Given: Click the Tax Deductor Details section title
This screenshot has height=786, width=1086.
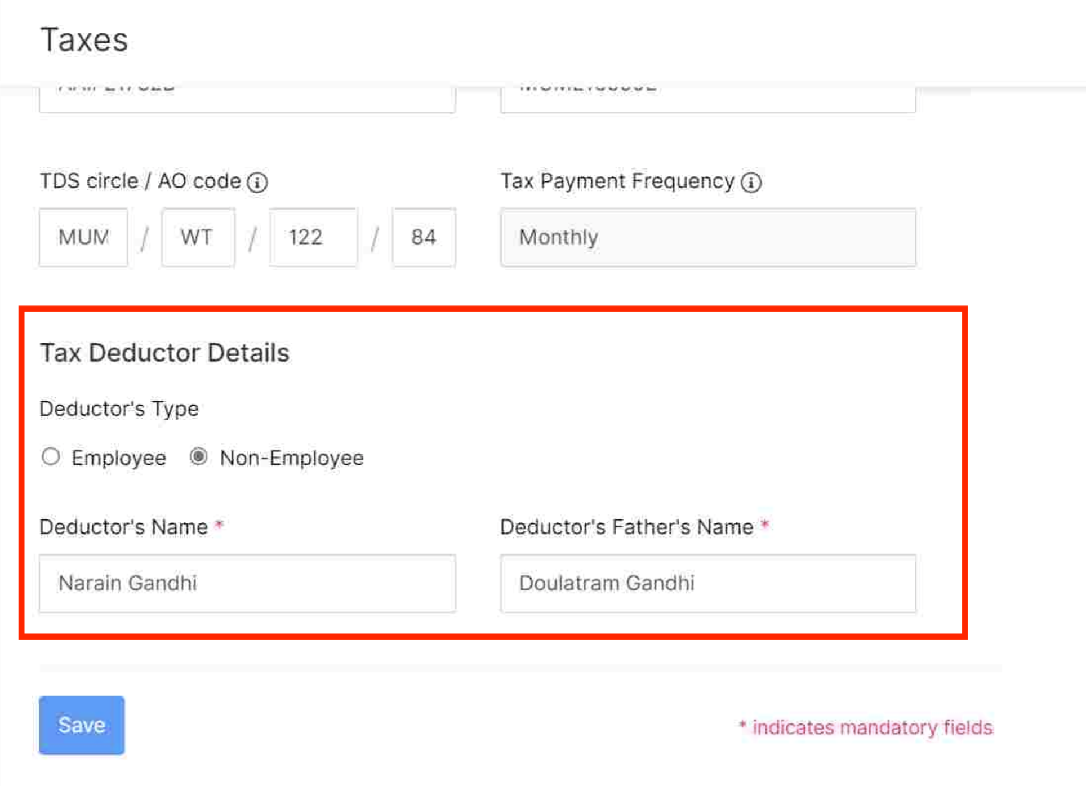Looking at the screenshot, I should point(164,353).
